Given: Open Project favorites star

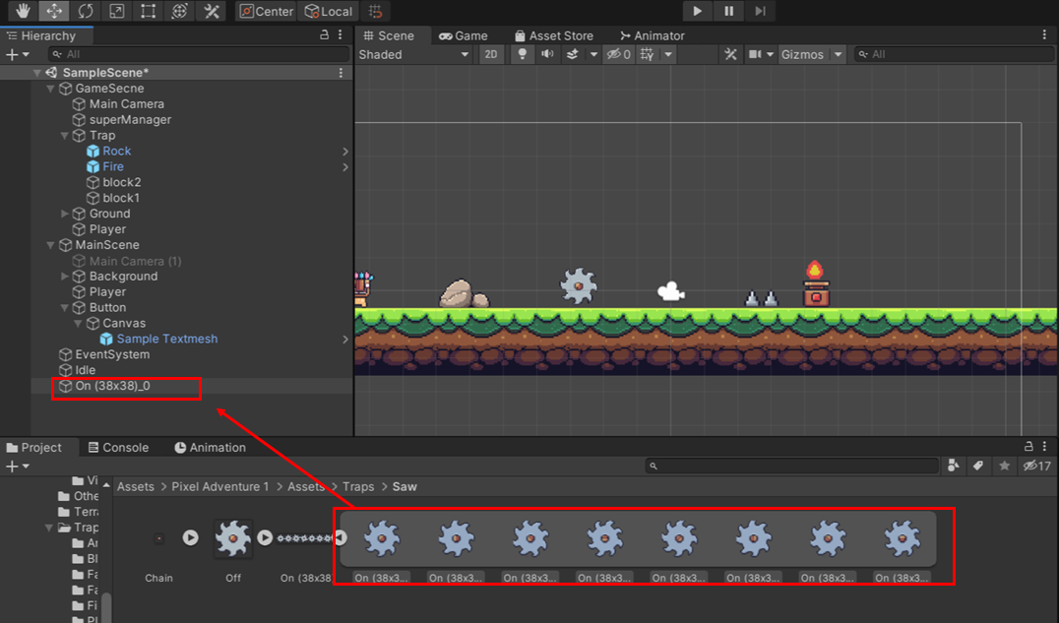Looking at the screenshot, I should pyautogui.click(x=1004, y=466).
